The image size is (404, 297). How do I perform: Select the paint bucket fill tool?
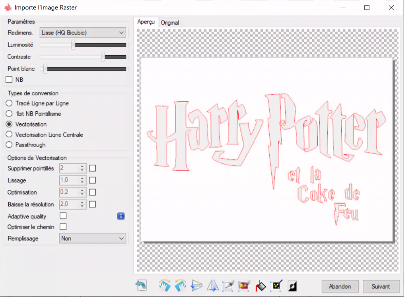[261, 286]
